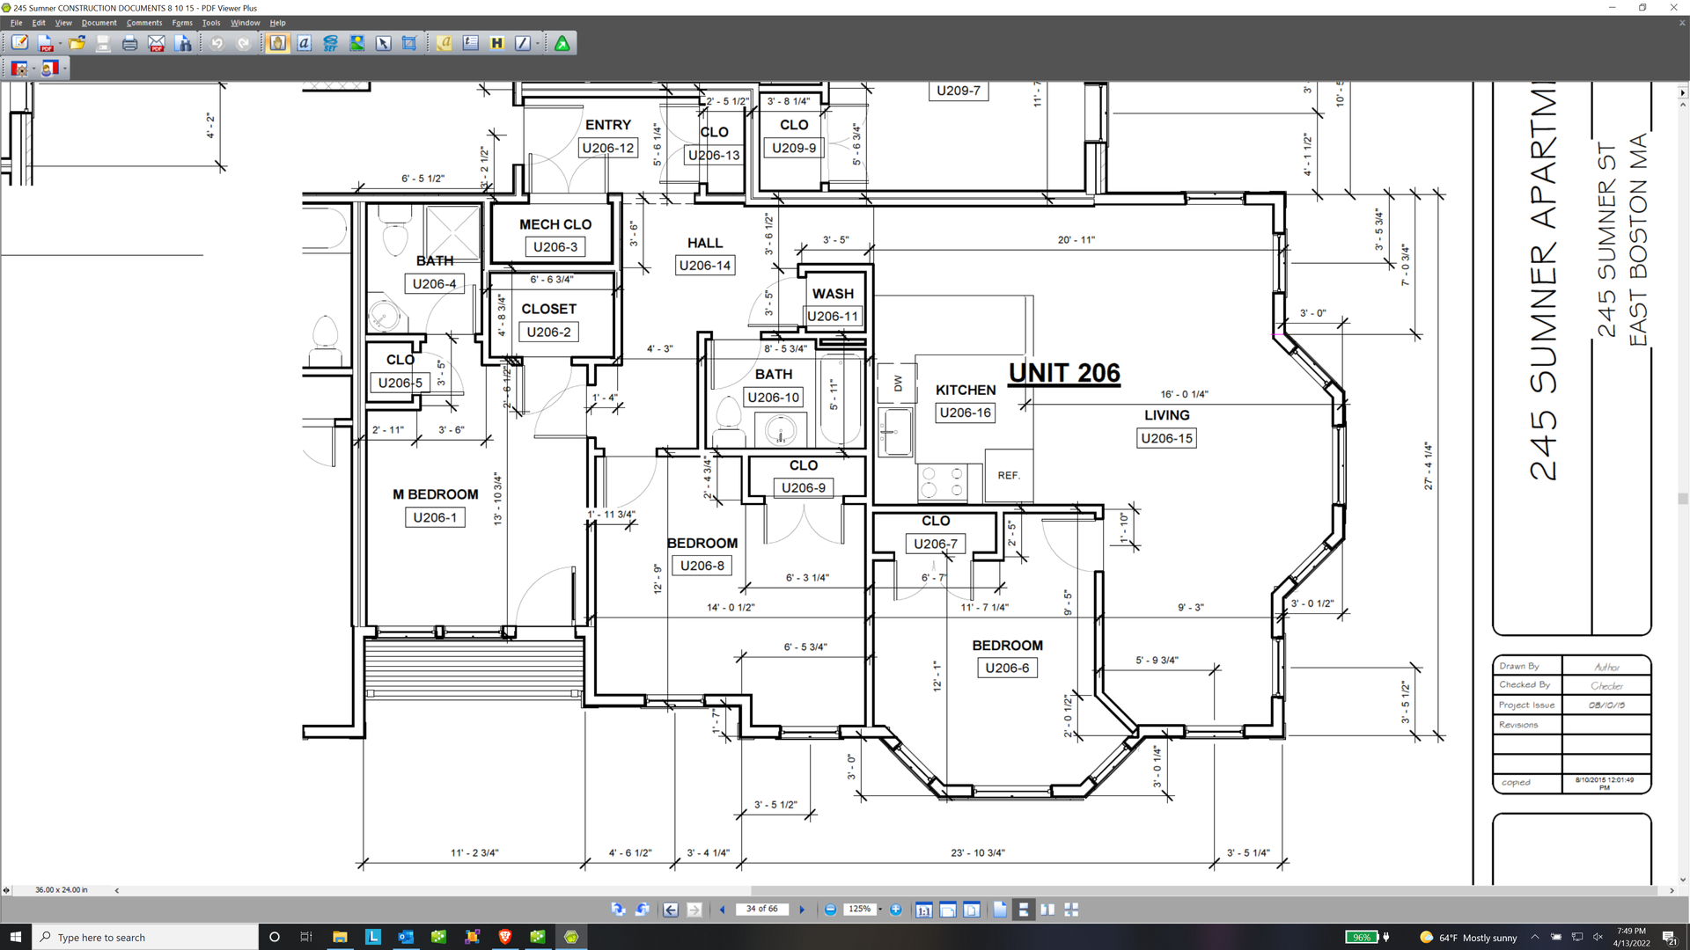Viewport: 1690px width, 950px height.
Task: Toggle facing pages layout view
Action: pyautogui.click(x=1047, y=910)
